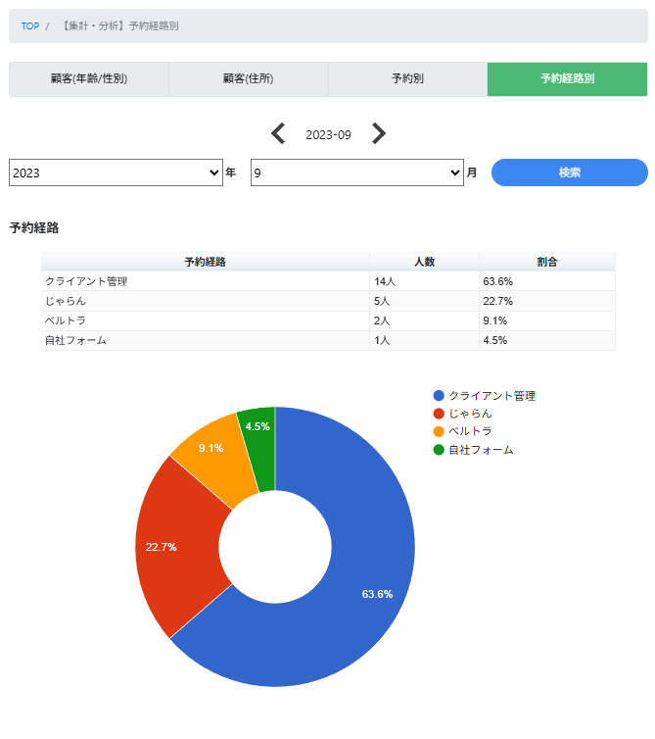Select the active 予約経路別 tab
655x739 pixels.
pos(567,79)
